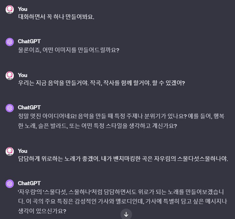Click 'ChatGPT' name above '정말 멋진 아이디어네요' reply
This screenshot has height=219, width=235.
coord(29,107)
